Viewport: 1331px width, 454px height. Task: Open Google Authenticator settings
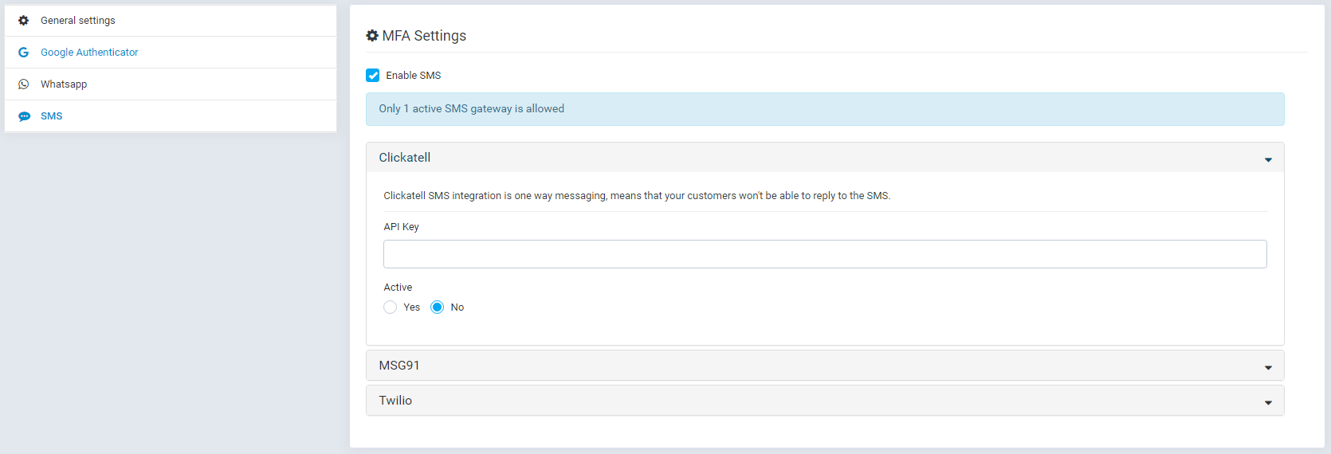(x=171, y=53)
